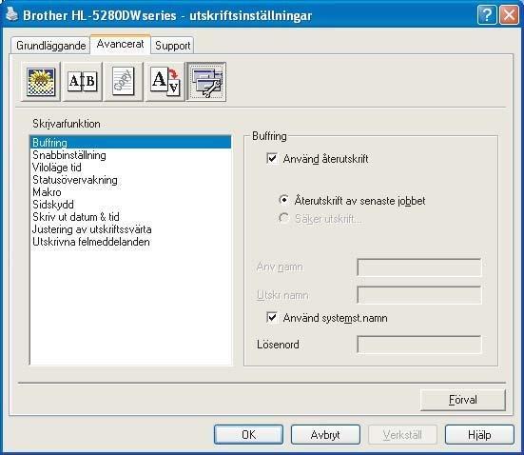Image resolution: width=524 pixels, height=455 pixels.
Task: Toggle Använd återutskrift checkbox
Action: (272, 158)
